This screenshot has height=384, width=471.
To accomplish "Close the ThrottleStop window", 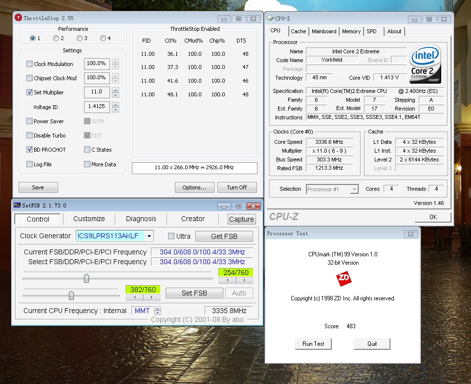I will tap(253, 19).
